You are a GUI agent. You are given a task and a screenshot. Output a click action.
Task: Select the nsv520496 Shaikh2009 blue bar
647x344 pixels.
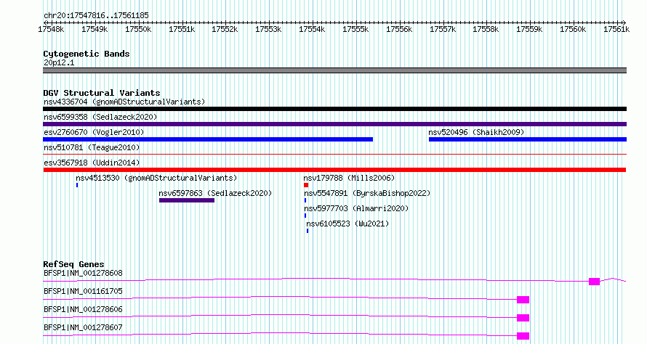tap(528, 139)
